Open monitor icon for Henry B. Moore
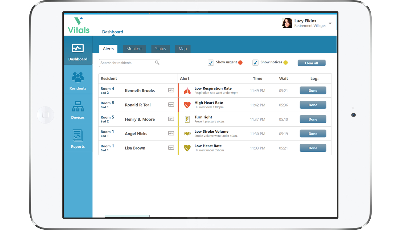401x230 pixels. tap(171, 119)
